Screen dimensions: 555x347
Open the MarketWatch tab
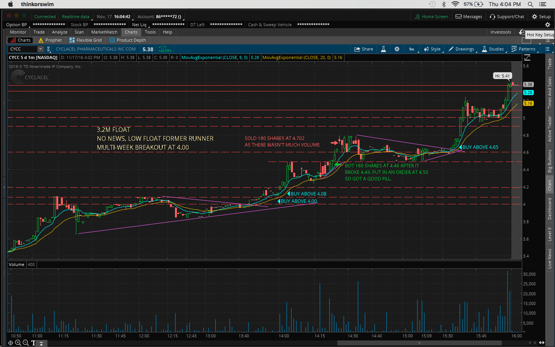[104, 32]
